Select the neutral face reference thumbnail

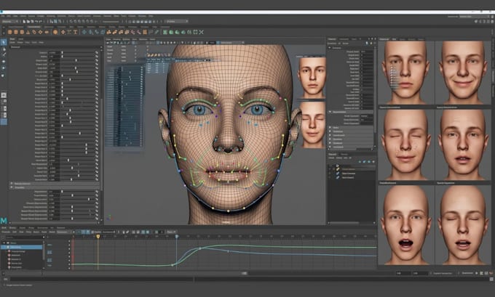(406, 73)
